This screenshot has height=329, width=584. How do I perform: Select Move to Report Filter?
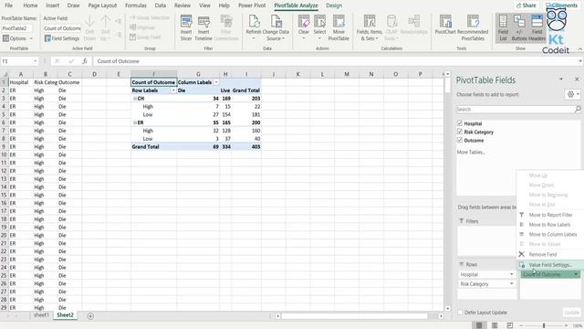pos(550,215)
